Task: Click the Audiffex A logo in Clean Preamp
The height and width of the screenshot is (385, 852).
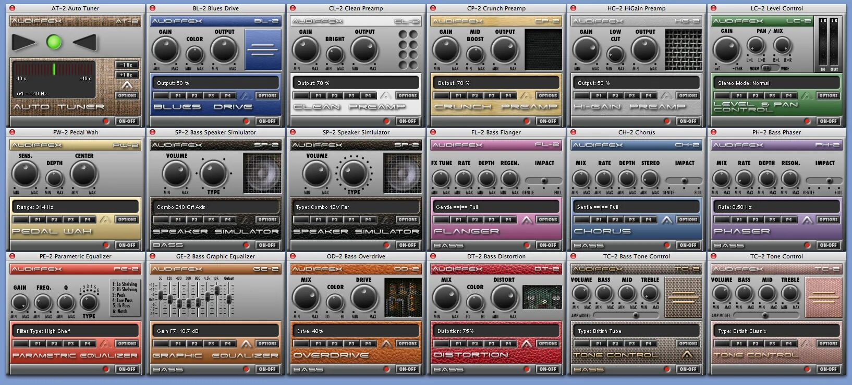Action: (x=386, y=96)
